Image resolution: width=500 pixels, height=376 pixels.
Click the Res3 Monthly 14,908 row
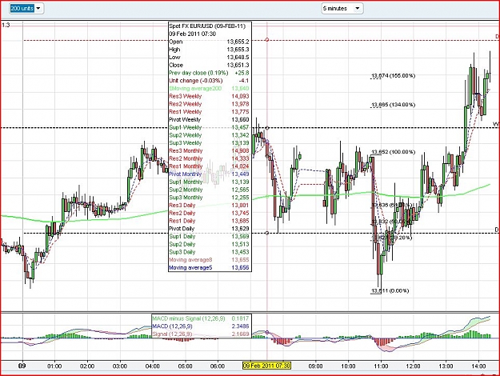pyautogui.click(x=209, y=151)
